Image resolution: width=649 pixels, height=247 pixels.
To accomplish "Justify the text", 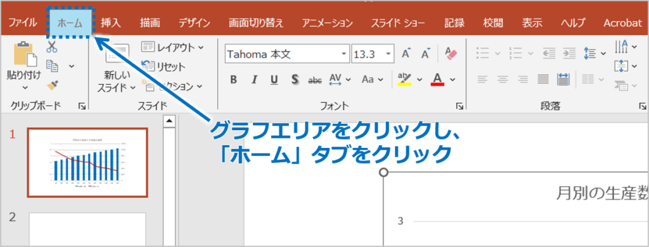I will point(543,79).
